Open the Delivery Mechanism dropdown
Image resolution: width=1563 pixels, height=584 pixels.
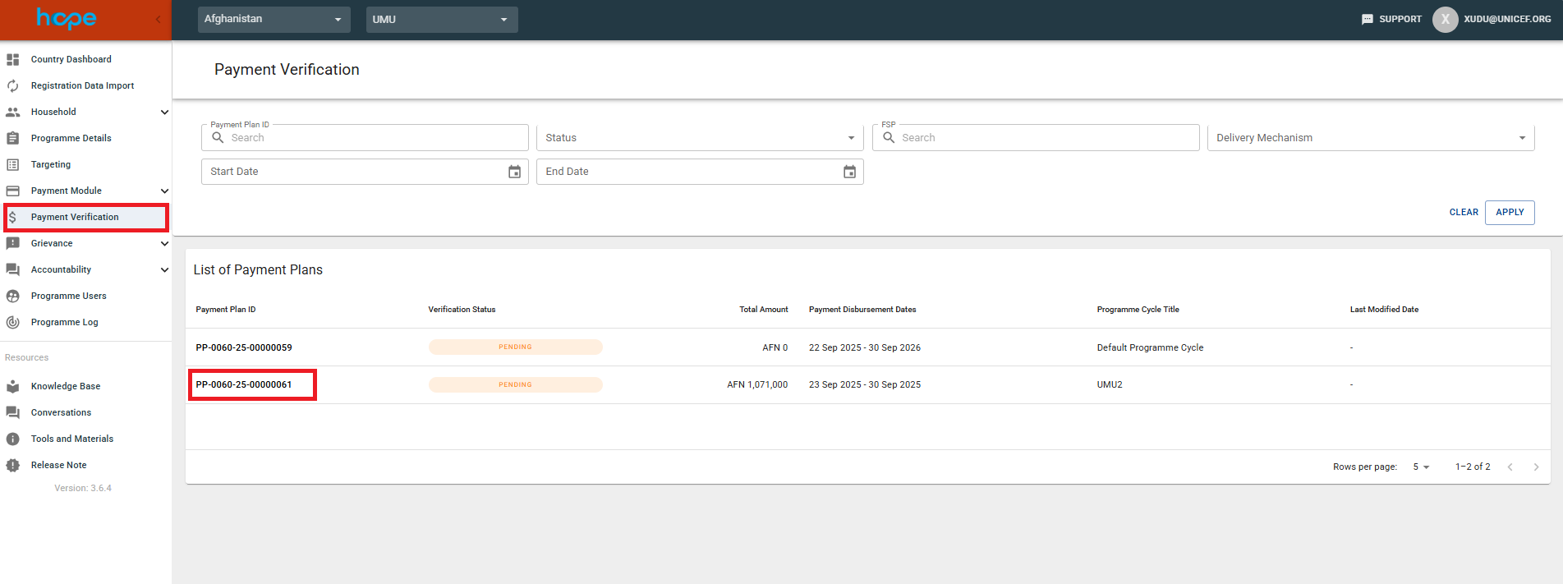[1370, 138]
